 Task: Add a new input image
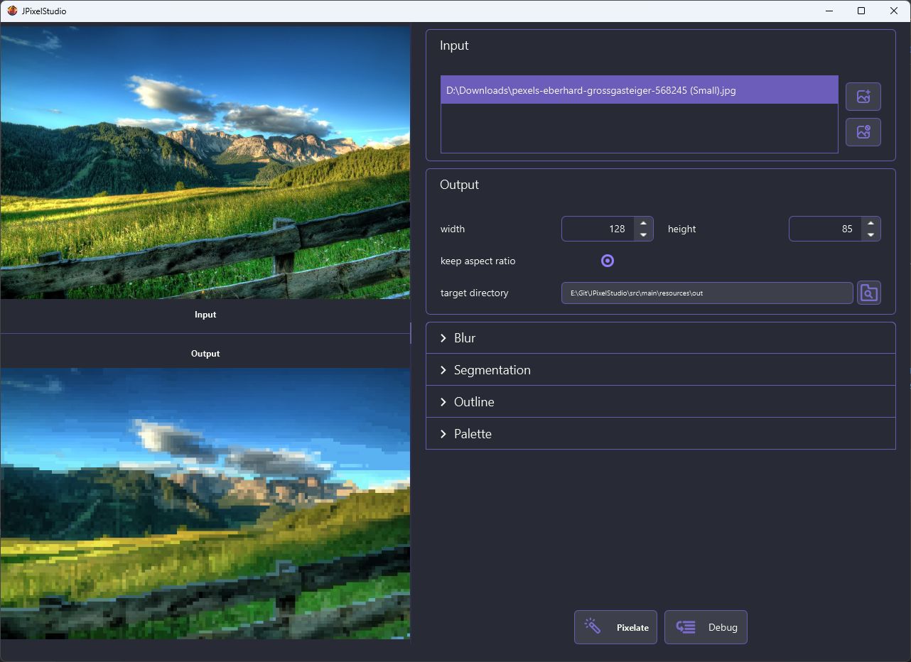click(863, 97)
